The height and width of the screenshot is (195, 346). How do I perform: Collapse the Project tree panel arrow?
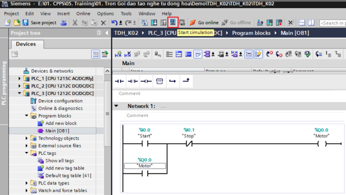106,33
